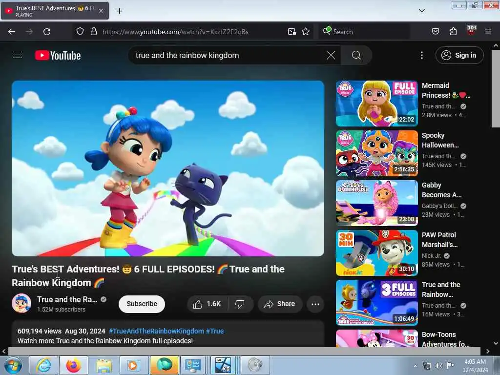500x375 pixels.
Task: Switch to Firefox in the taskbar
Action: click(x=74, y=365)
